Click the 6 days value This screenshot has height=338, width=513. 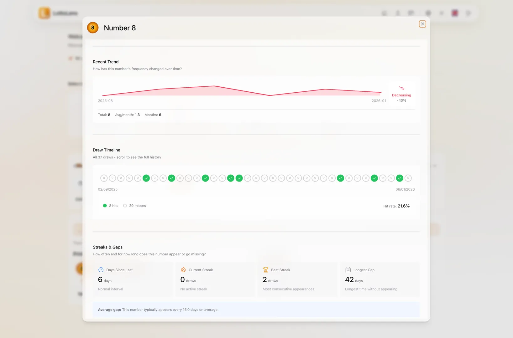tap(105, 280)
